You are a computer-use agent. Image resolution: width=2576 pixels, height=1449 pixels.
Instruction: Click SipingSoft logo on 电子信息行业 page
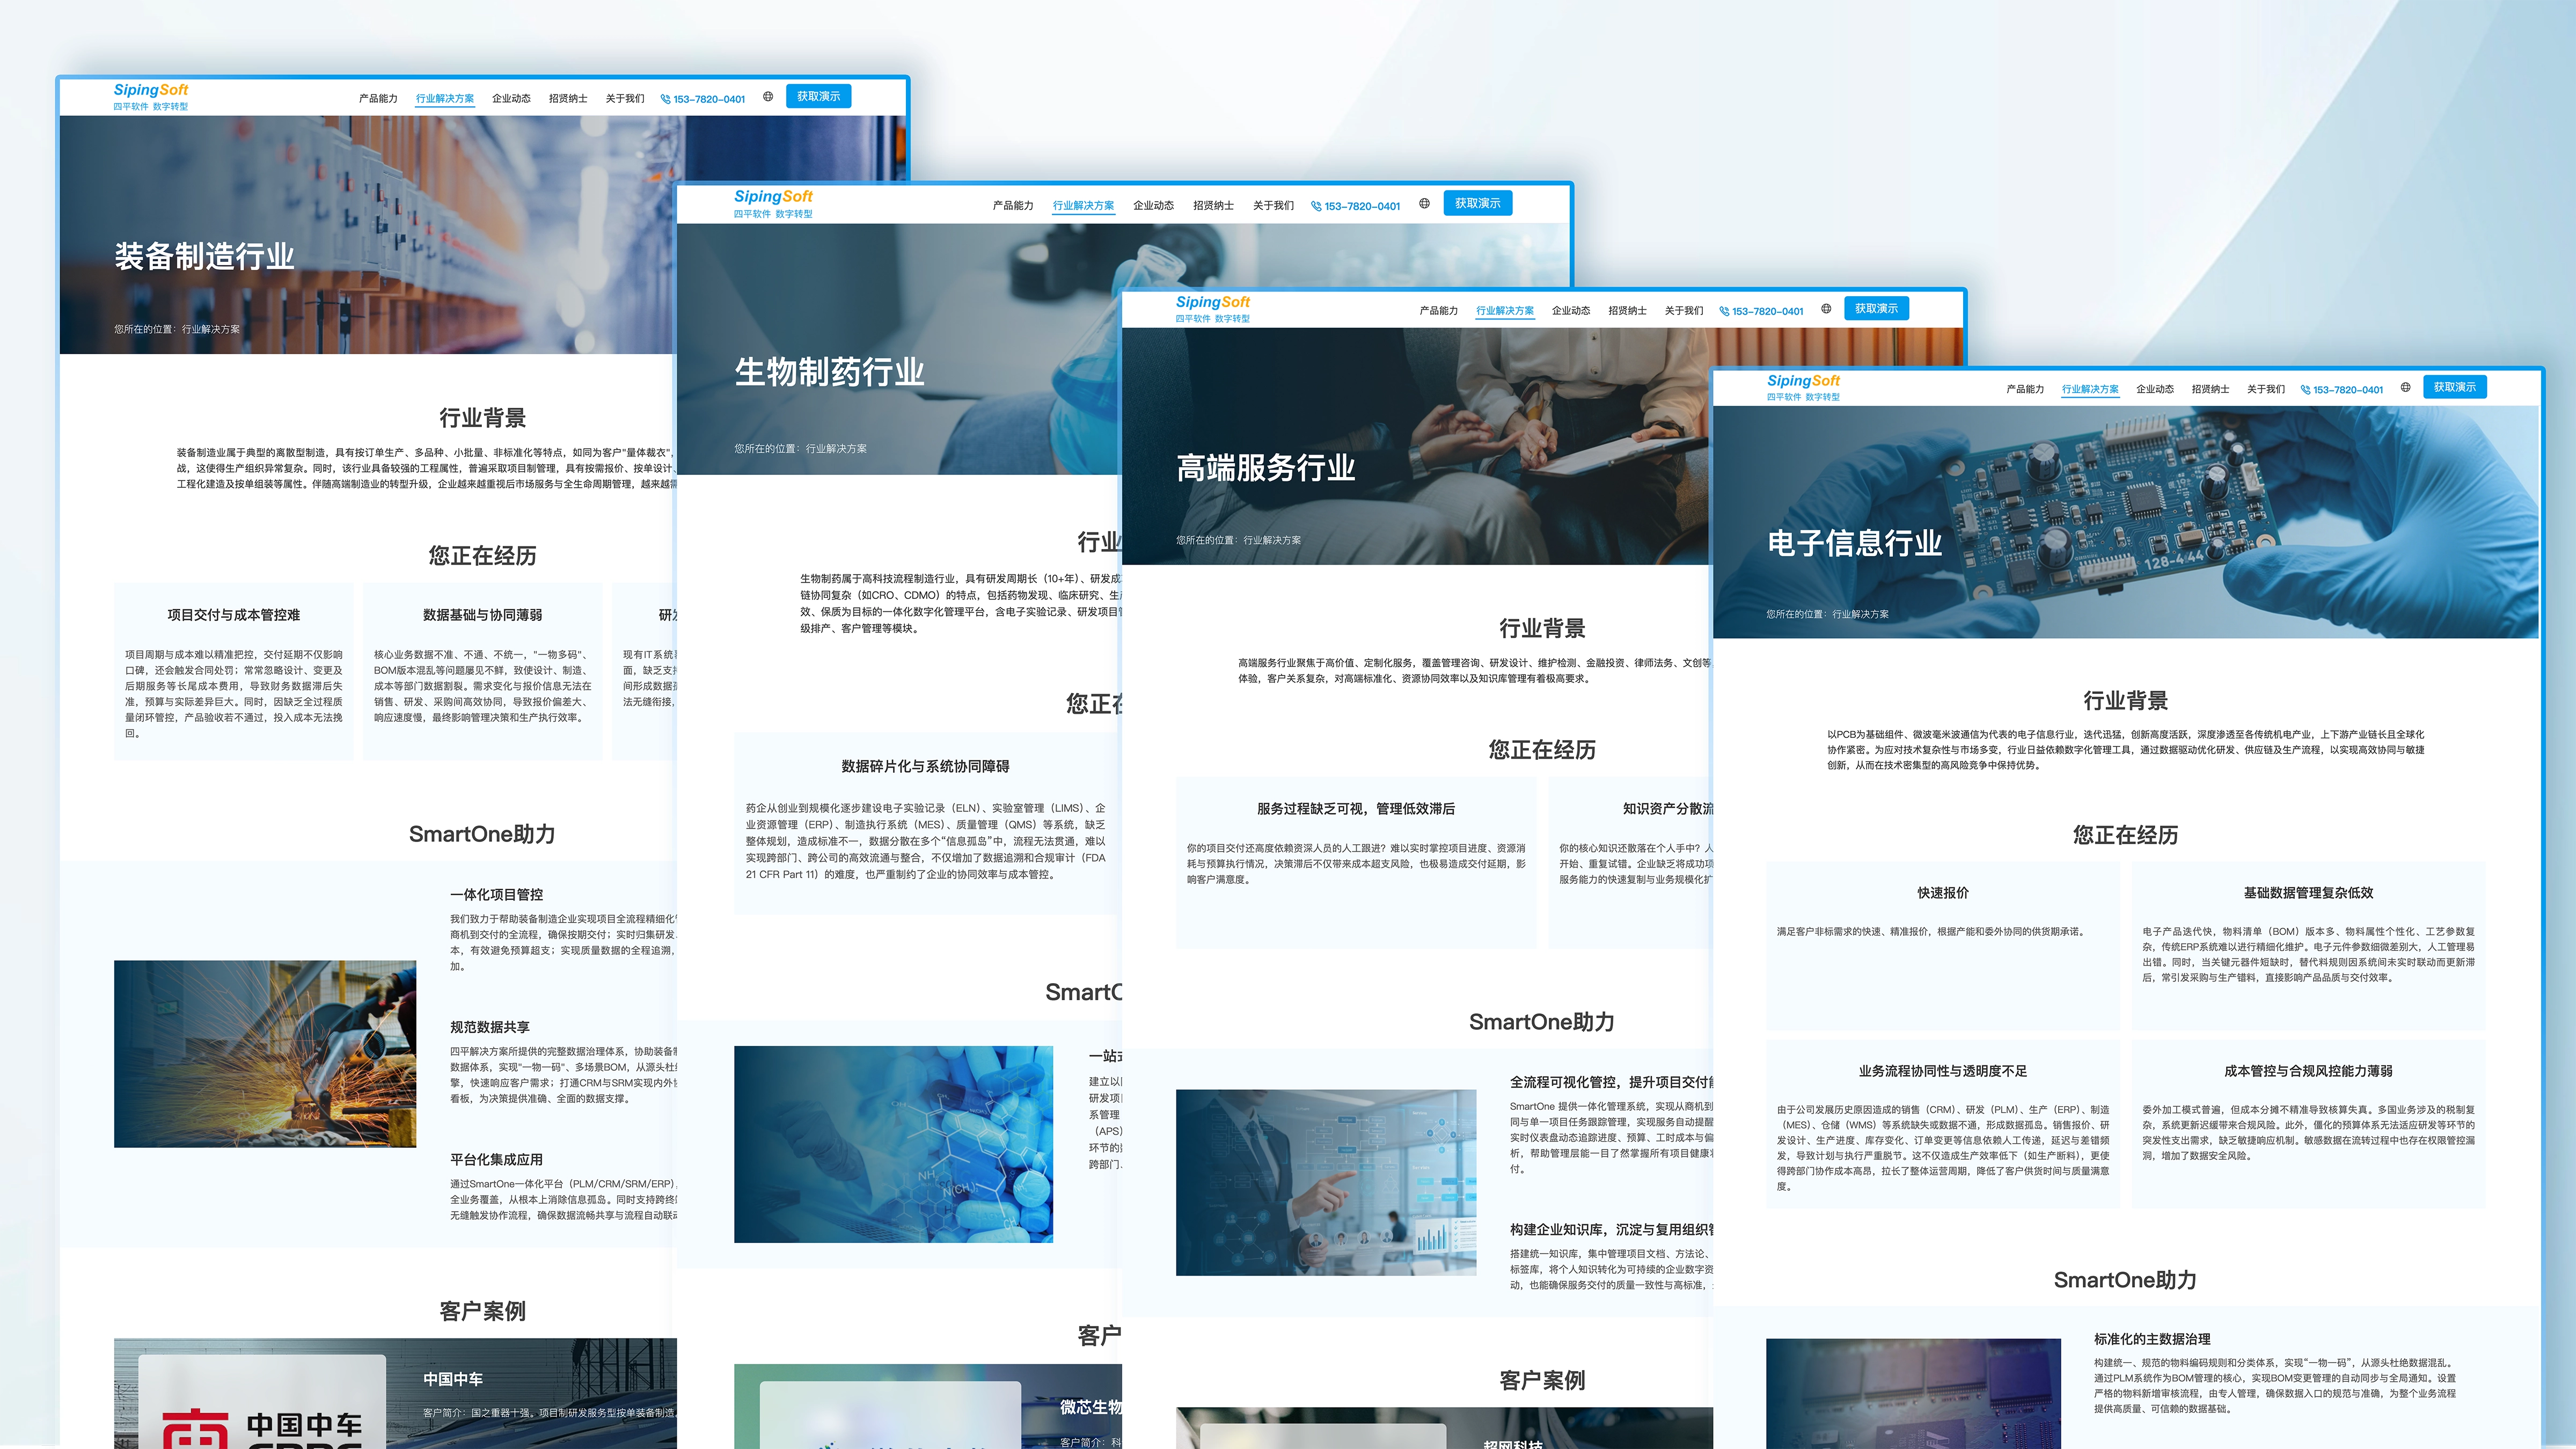coord(1803,387)
